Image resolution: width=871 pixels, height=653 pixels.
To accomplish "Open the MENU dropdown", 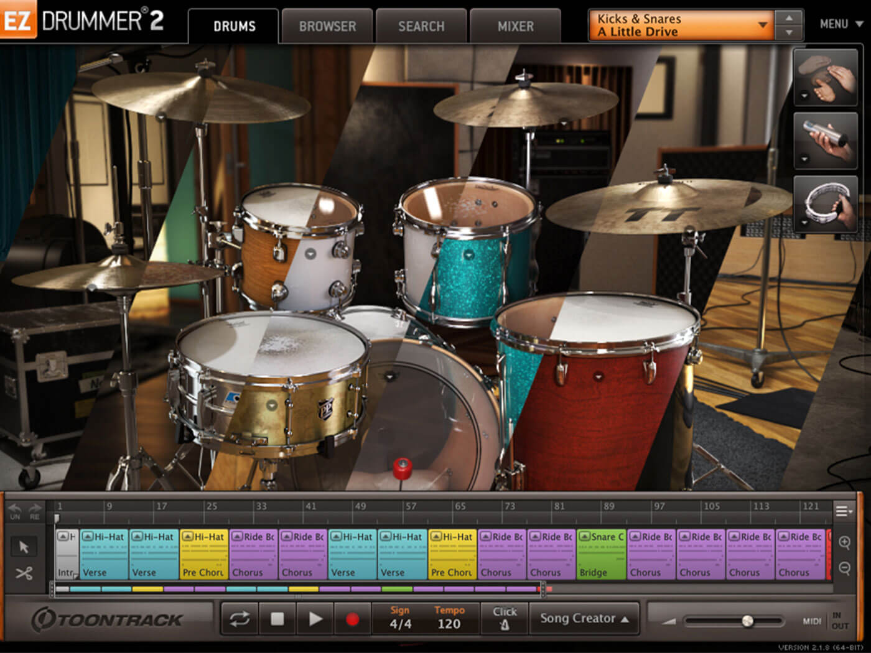I will pos(841,24).
